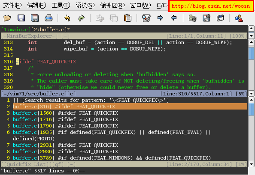Click scroll-up arrow of MiniBufExplorer scrollbar
This screenshot has height=175, width=255.
pos(252,29)
